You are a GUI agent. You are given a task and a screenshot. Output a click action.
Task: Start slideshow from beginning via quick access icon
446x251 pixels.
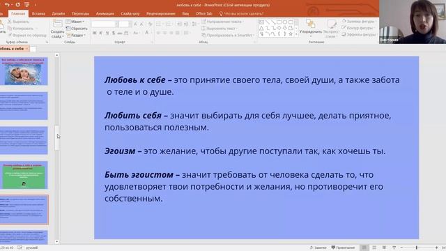26,5
